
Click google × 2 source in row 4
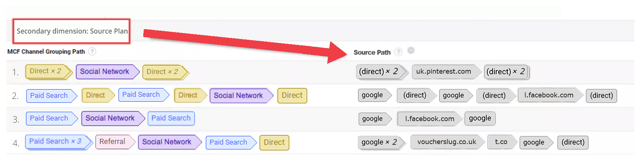[x=379, y=143]
